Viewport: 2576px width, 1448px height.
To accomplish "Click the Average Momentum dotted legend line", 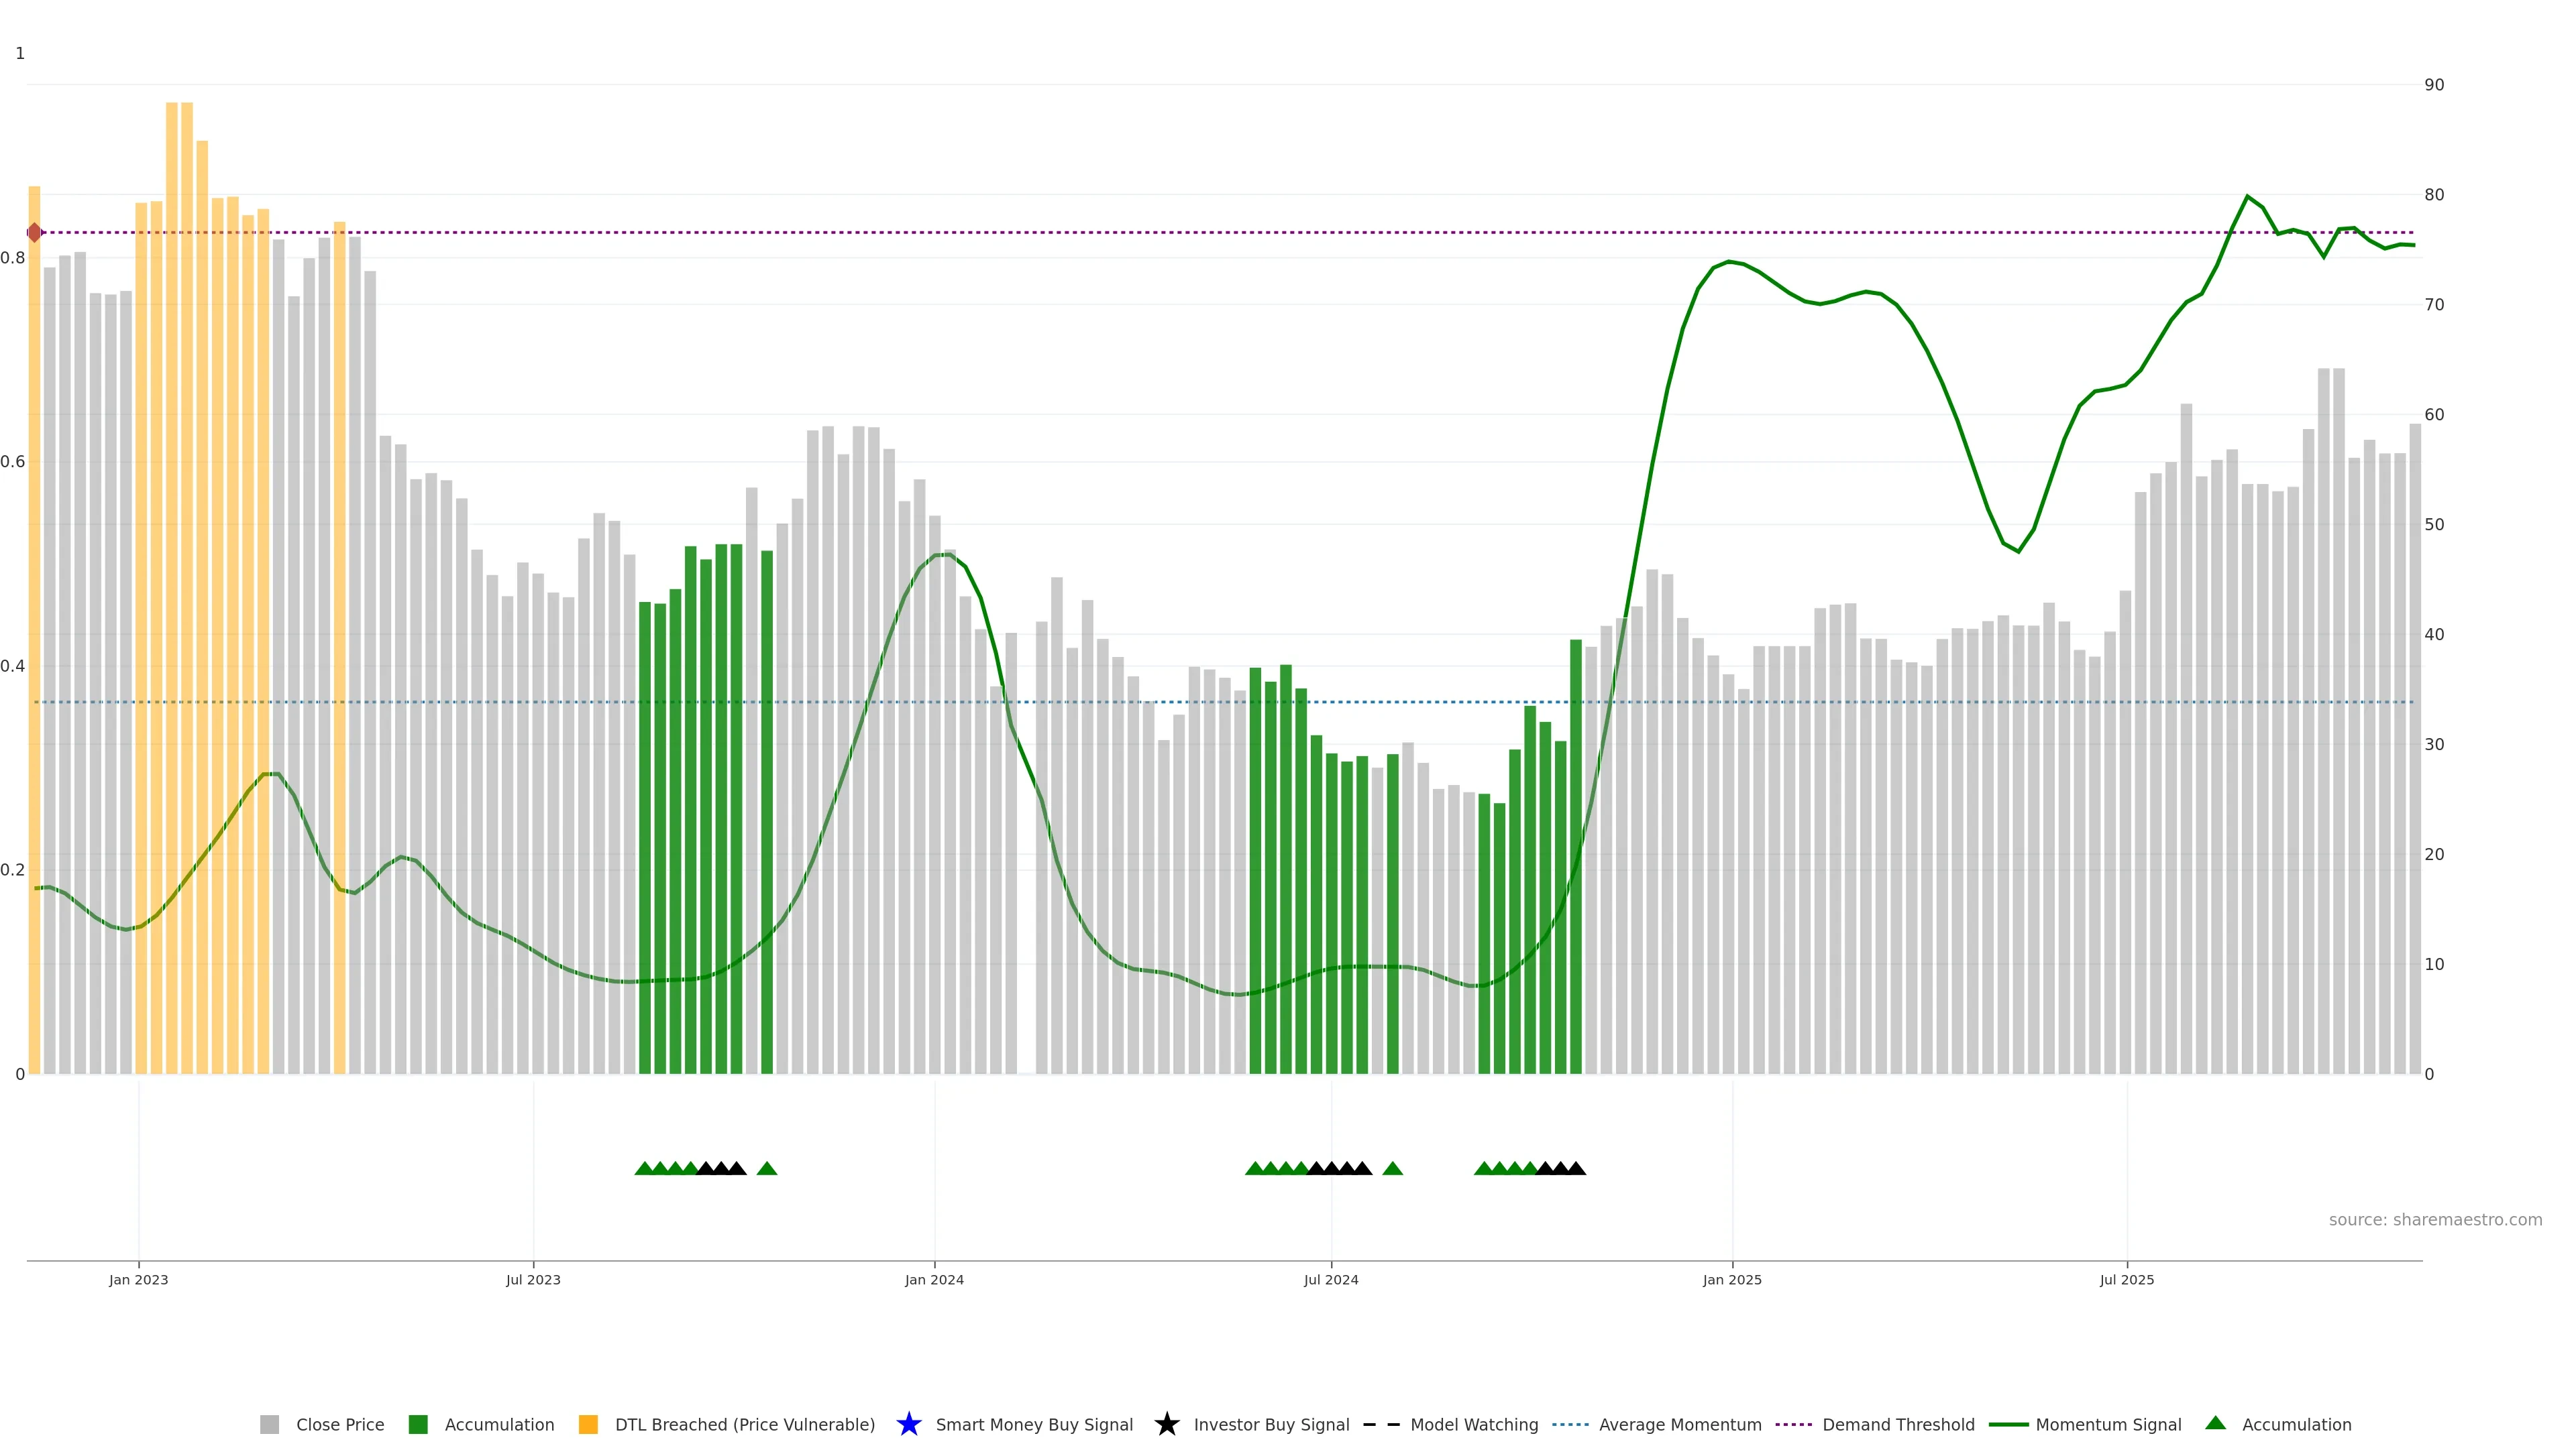I will (1570, 1424).
